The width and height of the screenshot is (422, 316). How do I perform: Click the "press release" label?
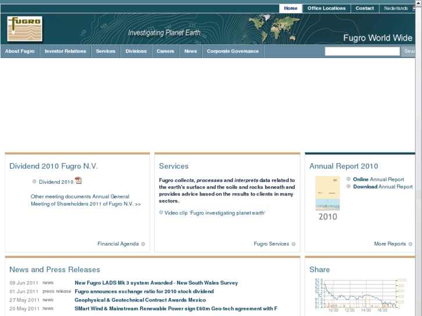56,291
